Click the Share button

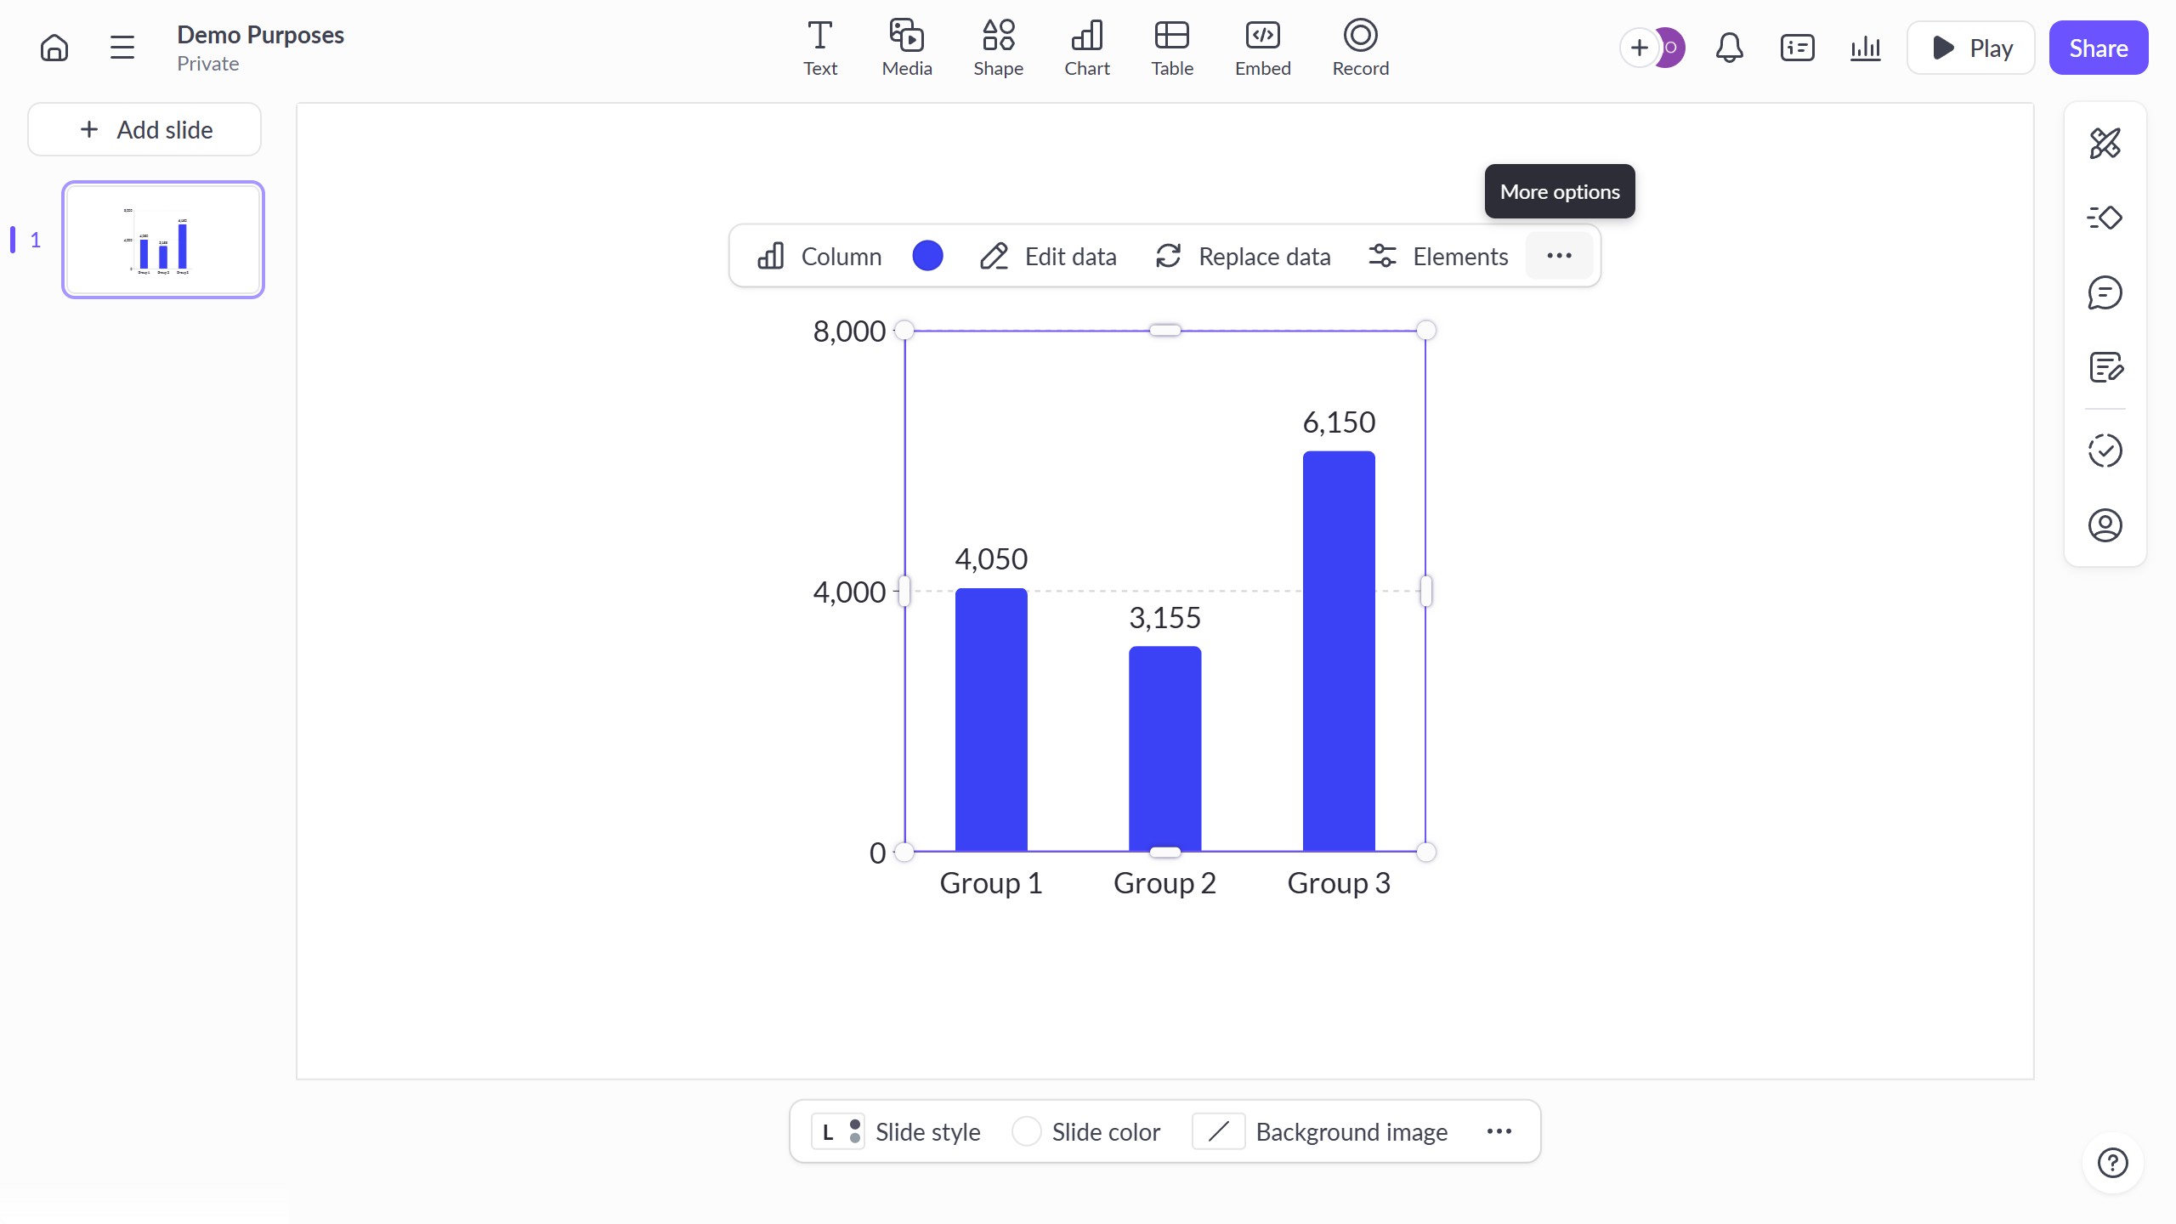(x=2098, y=48)
